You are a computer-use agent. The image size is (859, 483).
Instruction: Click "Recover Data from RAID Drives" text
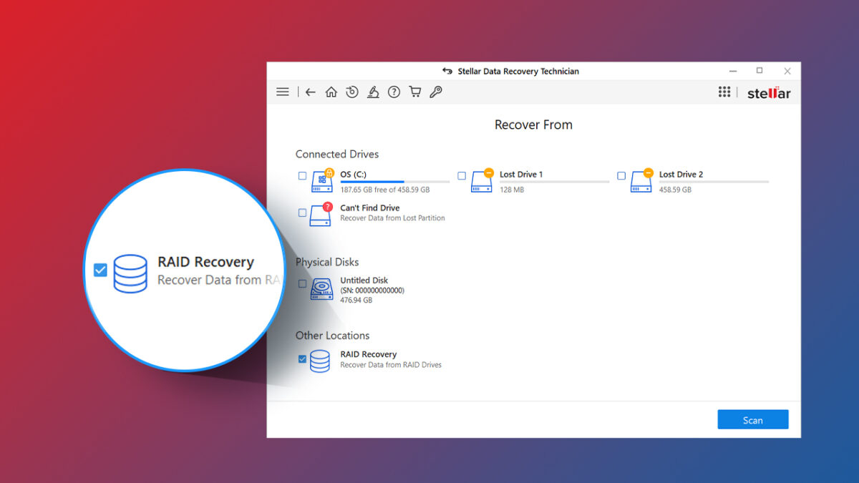pos(391,365)
